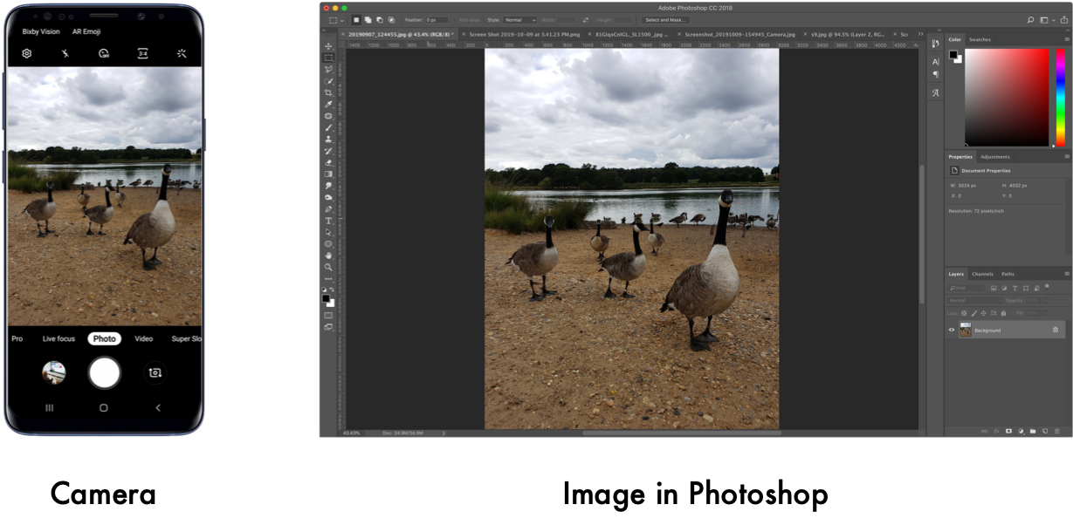Switch phone camera to Live focus mode

(x=58, y=338)
